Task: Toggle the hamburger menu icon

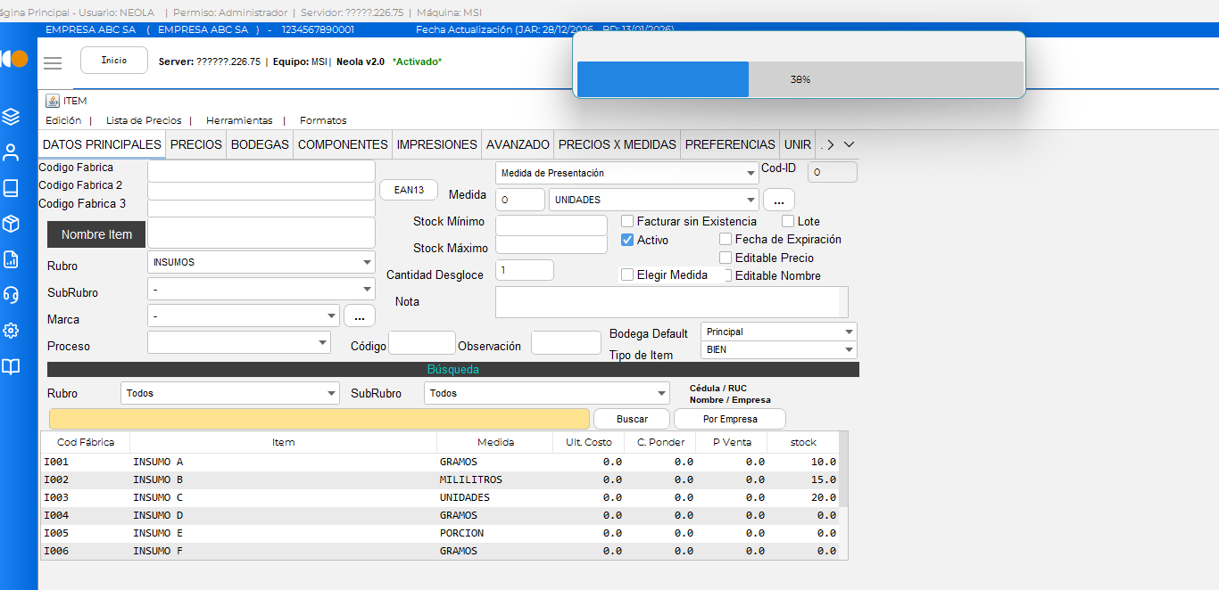Action: point(53,62)
